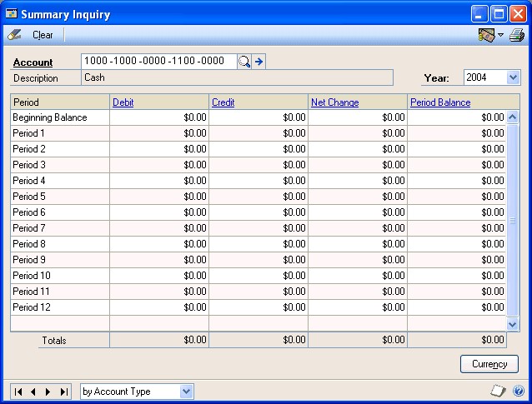Expand the arrow beside the money-bill icon

click(501, 35)
